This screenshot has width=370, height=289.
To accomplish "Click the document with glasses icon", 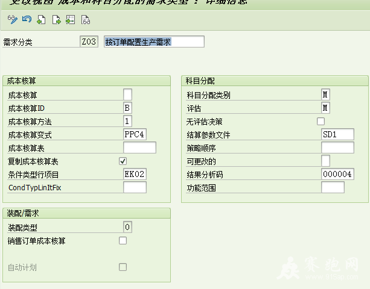I will click(86, 20).
